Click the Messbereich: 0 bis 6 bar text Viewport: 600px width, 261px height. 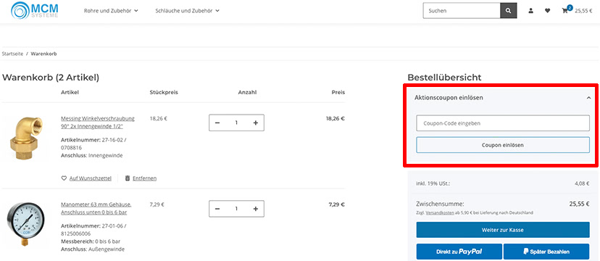point(91,241)
